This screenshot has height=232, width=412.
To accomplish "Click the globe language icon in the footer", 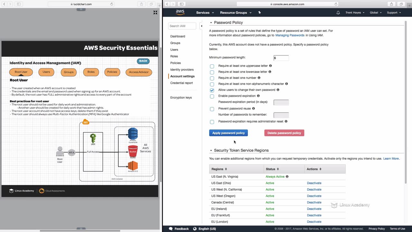I will click(x=195, y=229).
